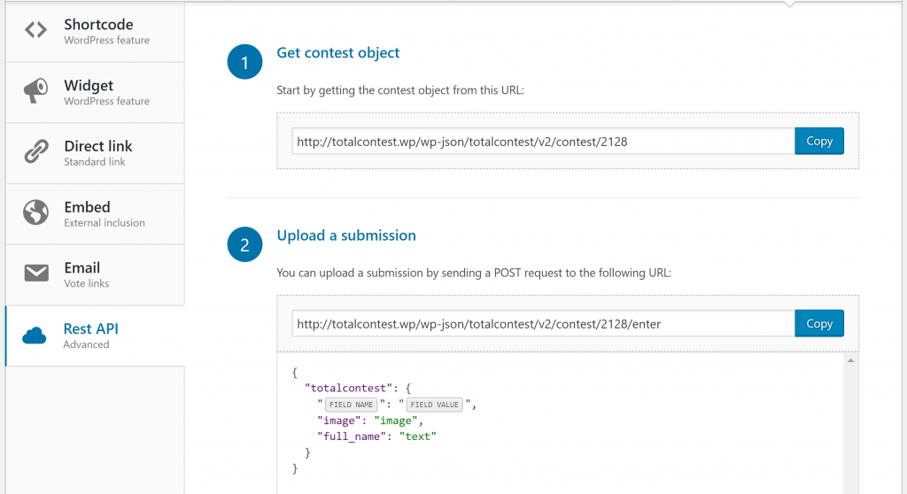This screenshot has width=907, height=494.
Task: Switch to the Email tab label
Action: coord(81,268)
